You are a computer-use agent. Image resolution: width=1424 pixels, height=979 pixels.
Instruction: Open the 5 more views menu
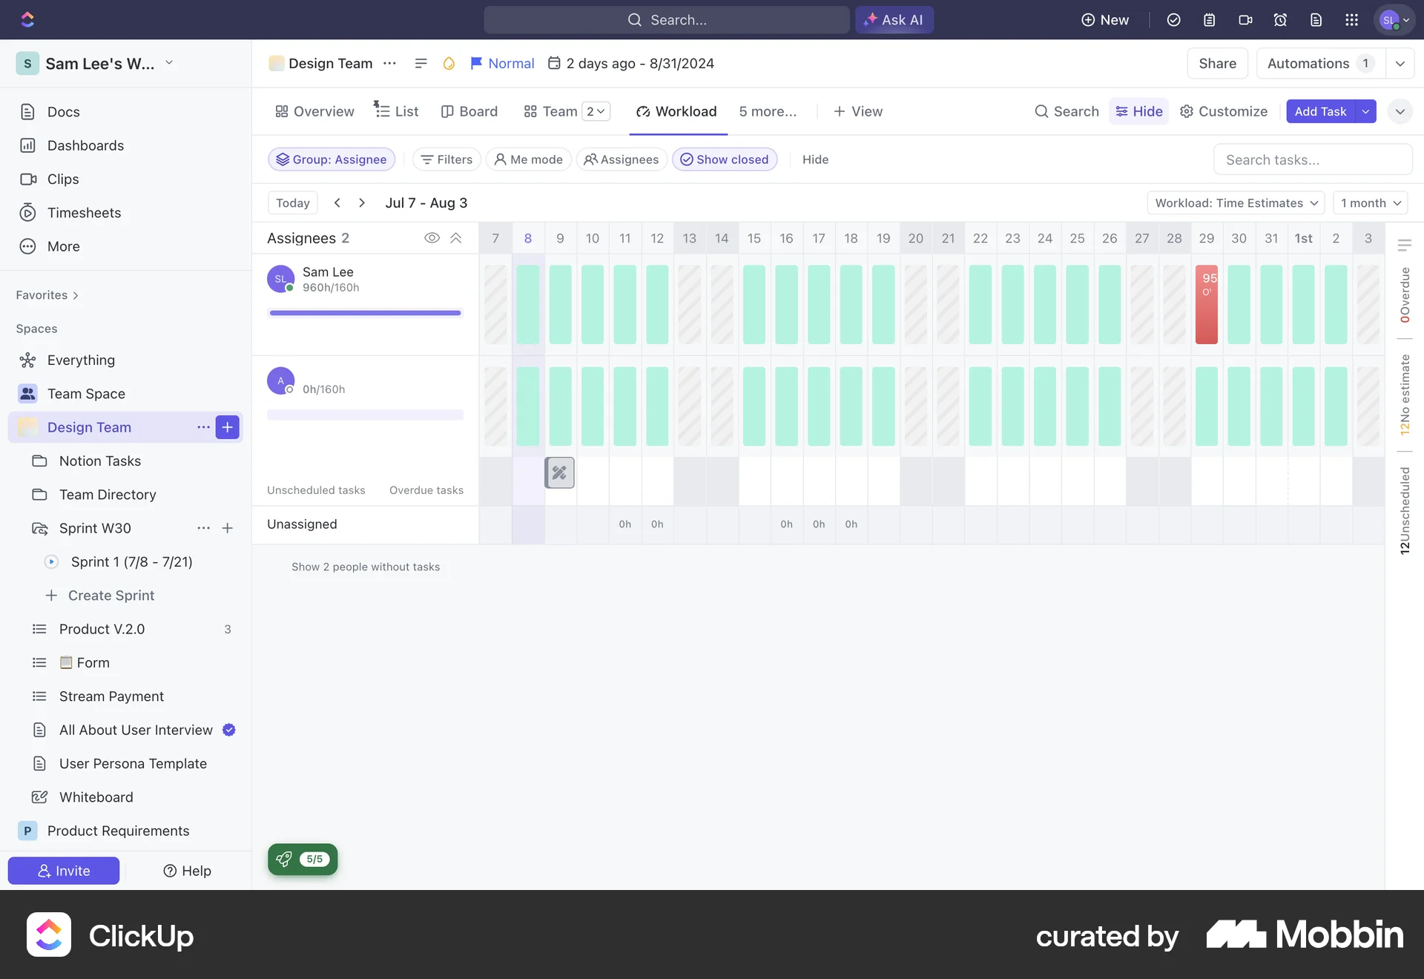pyautogui.click(x=768, y=111)
